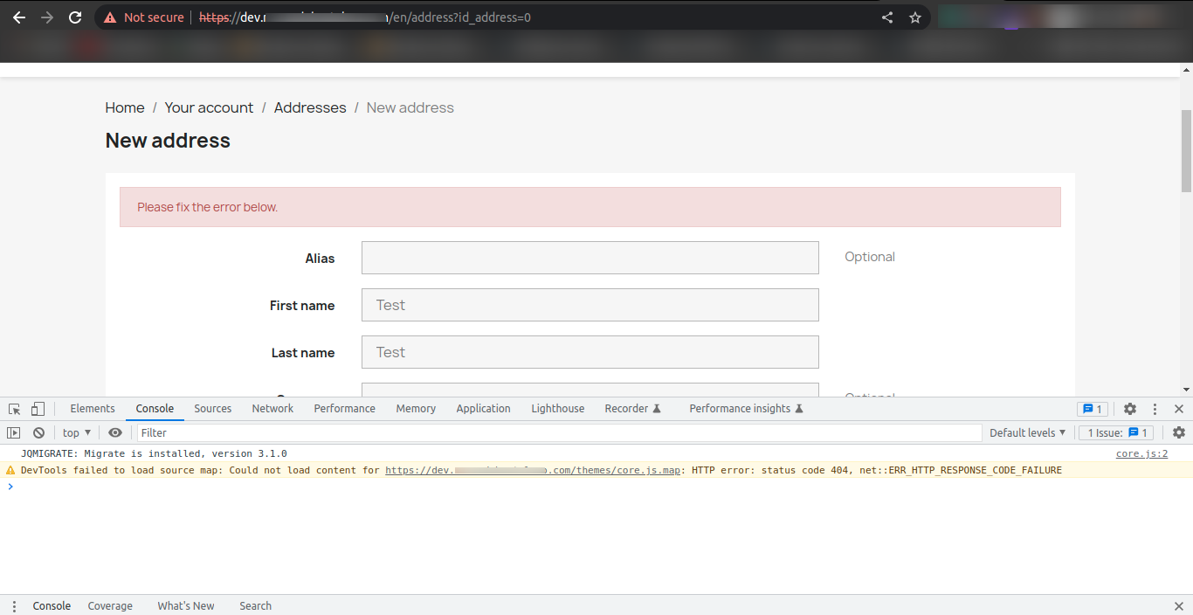Switch to the Elements tab

(93, 409)
